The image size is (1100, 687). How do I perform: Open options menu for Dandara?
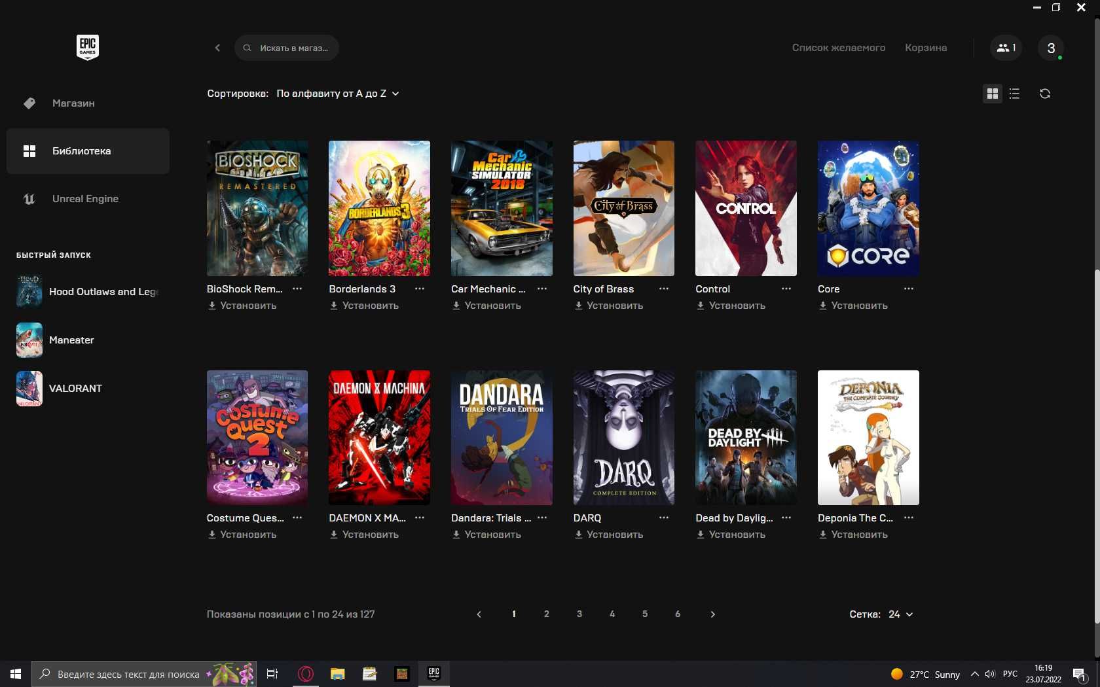(542, 518)
